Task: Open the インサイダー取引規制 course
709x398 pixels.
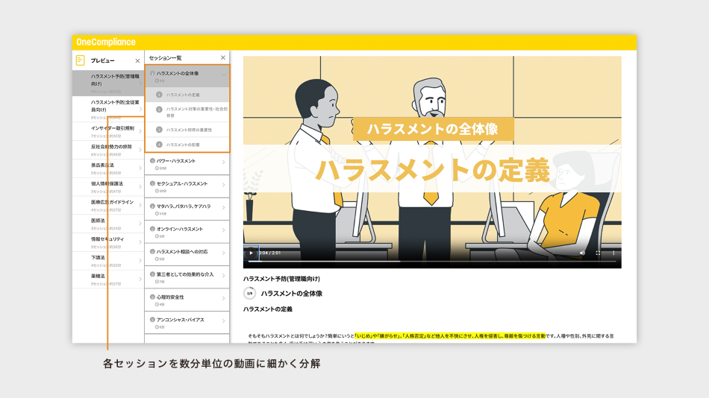Action: point(107,130)
